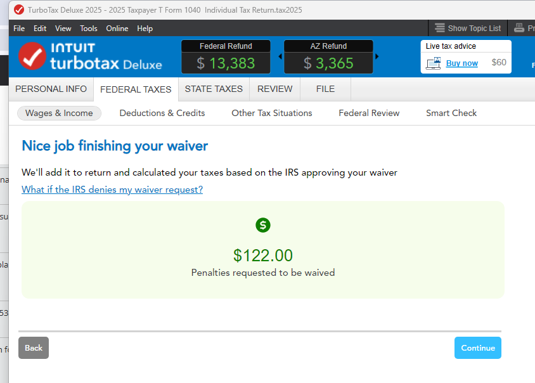The height and width of the screenshot is (383, 535).
Task: Click right arrow beside AZ Refund
Action: click(x=377, y=56)
